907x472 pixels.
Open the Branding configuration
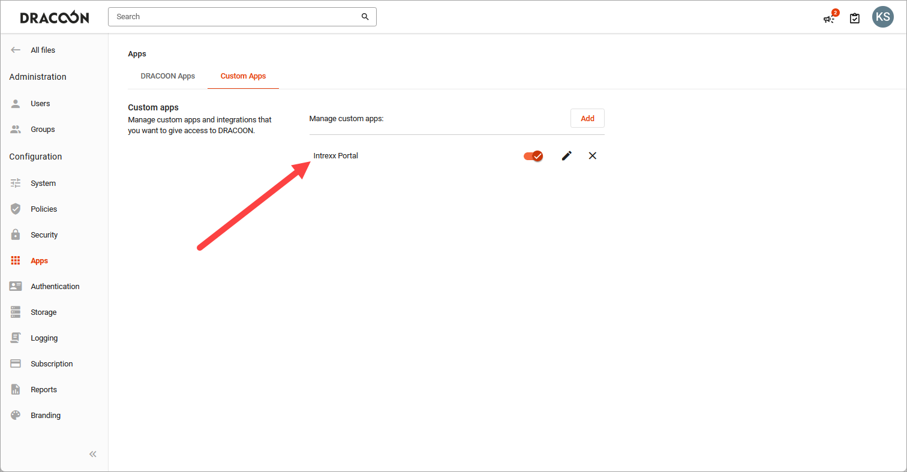coord(46,416)
